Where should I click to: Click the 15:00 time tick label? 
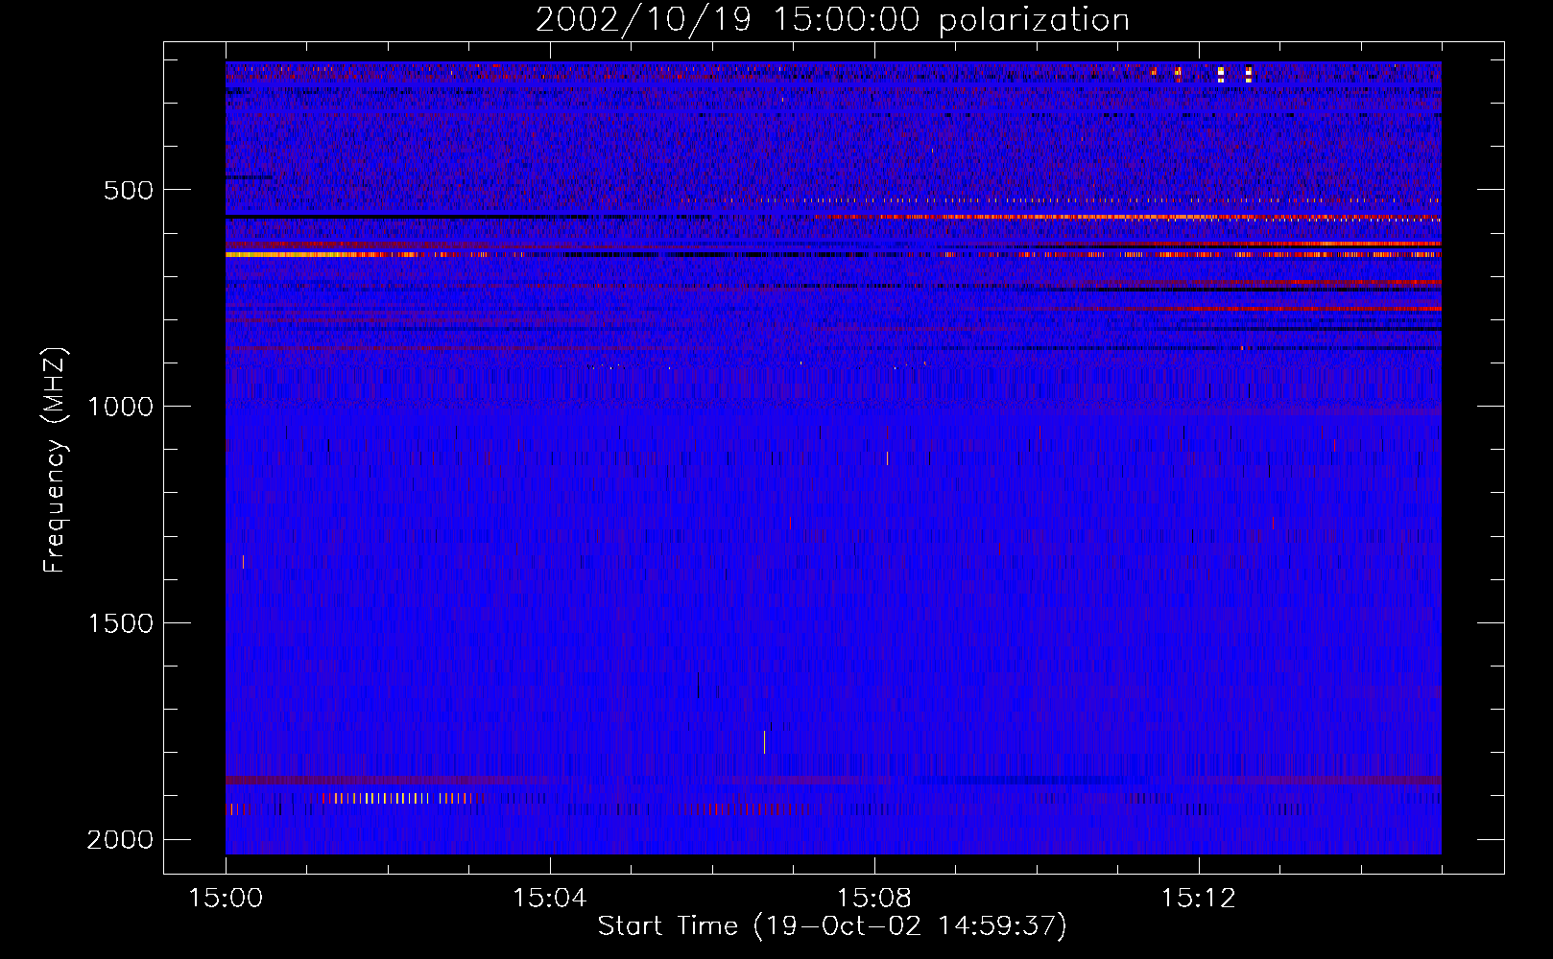point(227,899)
